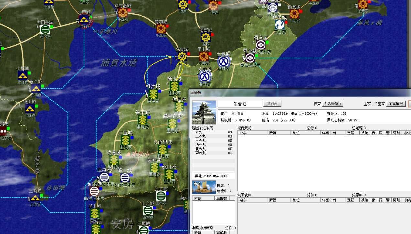411x234 pixels.
Task: Select the 東の丸 siege progress row
Action: (213, 153)
